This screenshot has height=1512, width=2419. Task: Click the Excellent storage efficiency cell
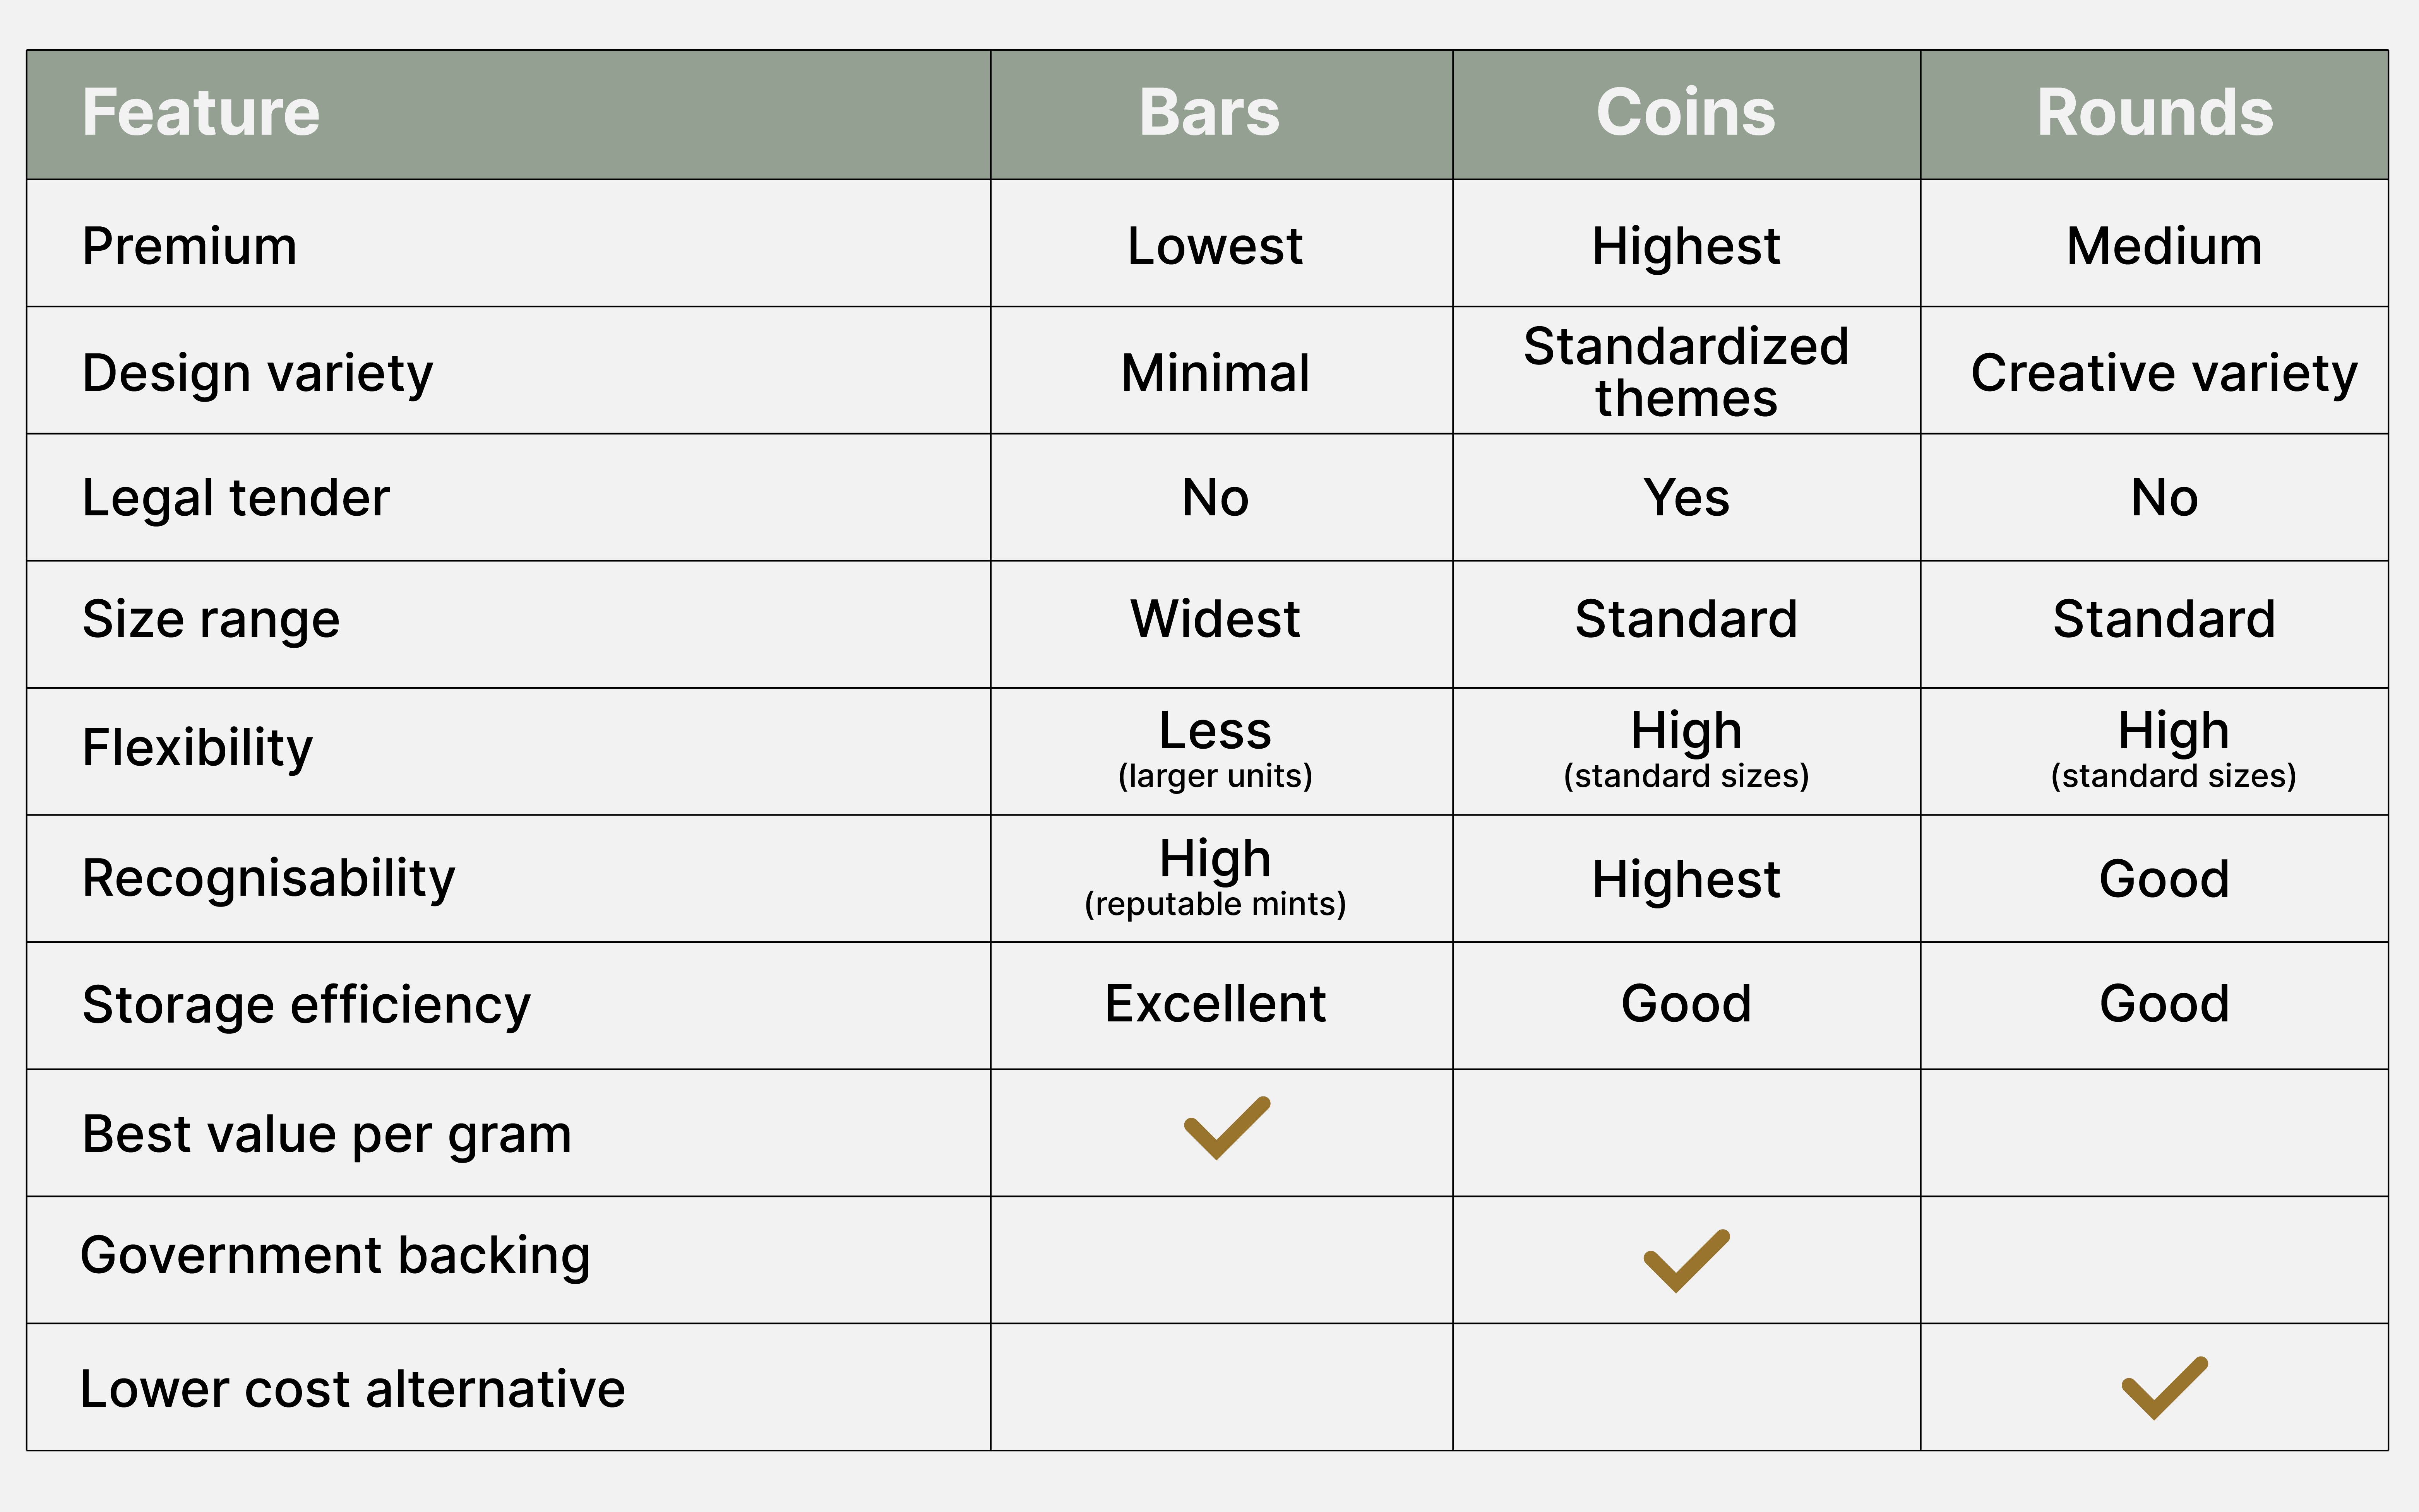pyautogui.click(x=1215, y=1004)
